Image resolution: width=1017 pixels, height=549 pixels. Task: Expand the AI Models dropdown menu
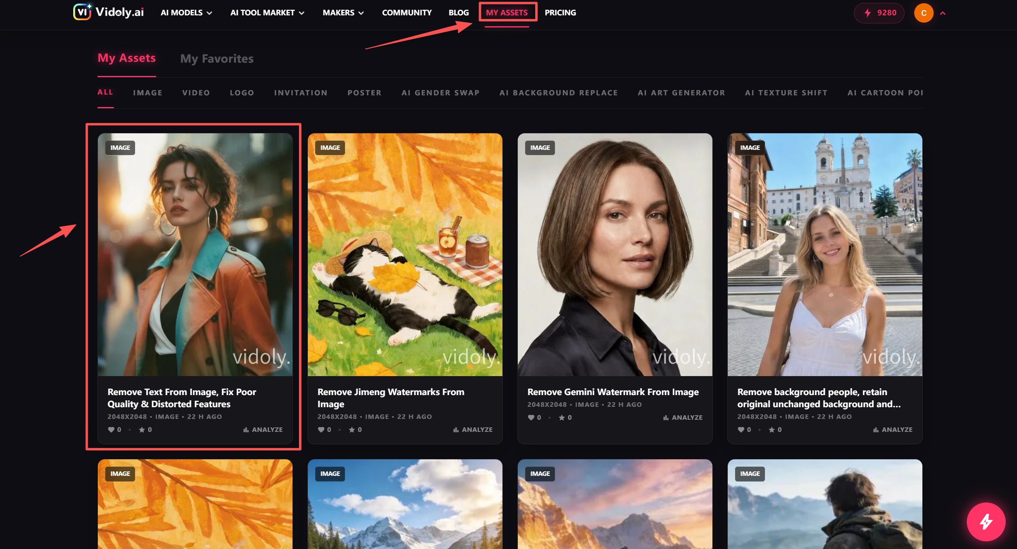tap(186, 13)
